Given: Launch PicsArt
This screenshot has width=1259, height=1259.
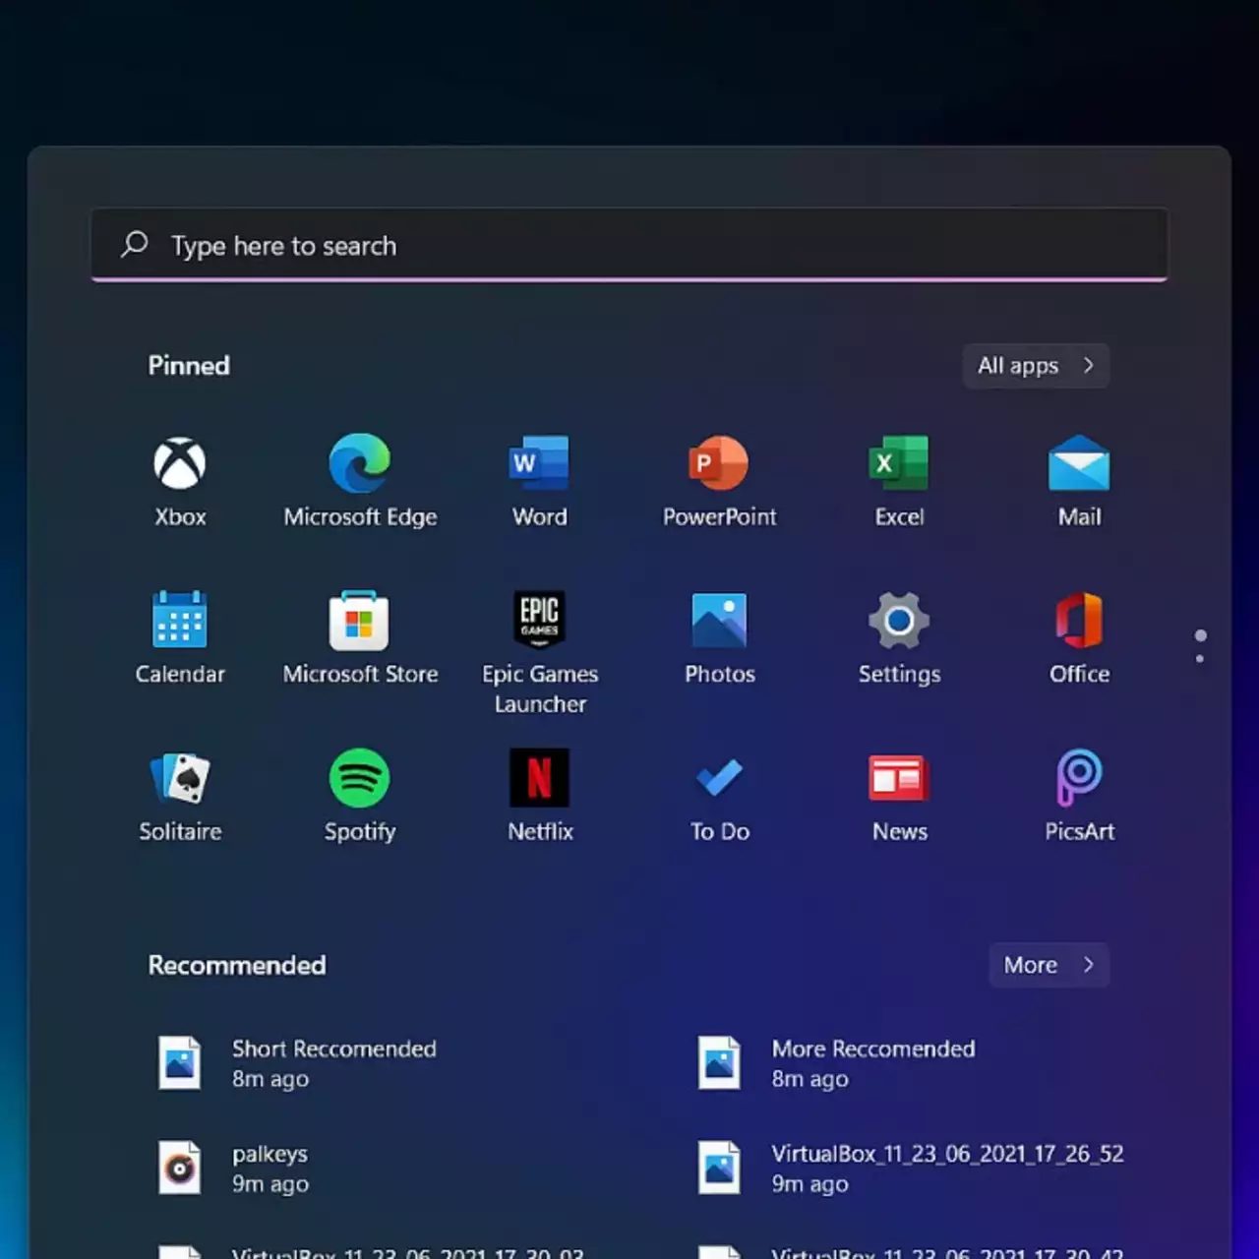Looking at the screenshot, I should coord(1080,797).
